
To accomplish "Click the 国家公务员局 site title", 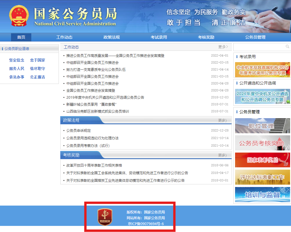I will [75, 14].
